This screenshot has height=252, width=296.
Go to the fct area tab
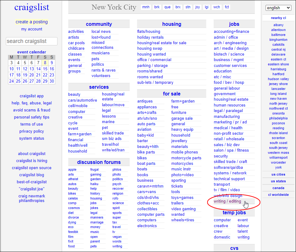227,7
